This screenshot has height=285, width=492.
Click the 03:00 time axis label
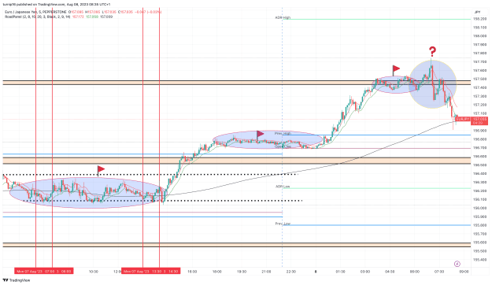click(365, 272)
